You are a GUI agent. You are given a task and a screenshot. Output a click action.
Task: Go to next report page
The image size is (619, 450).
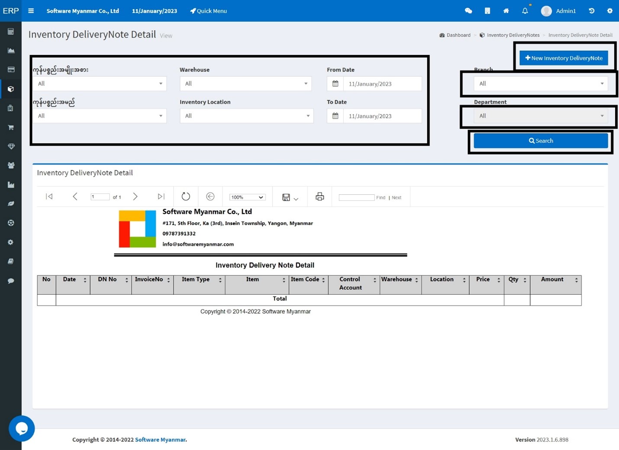pyautogui.click(x=135, y=196)
